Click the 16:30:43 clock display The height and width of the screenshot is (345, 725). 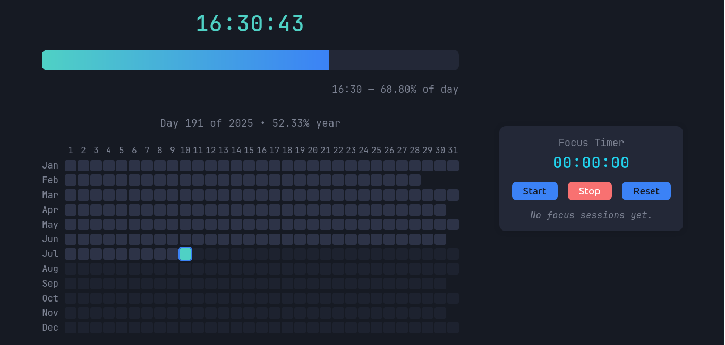pos(250,24)
